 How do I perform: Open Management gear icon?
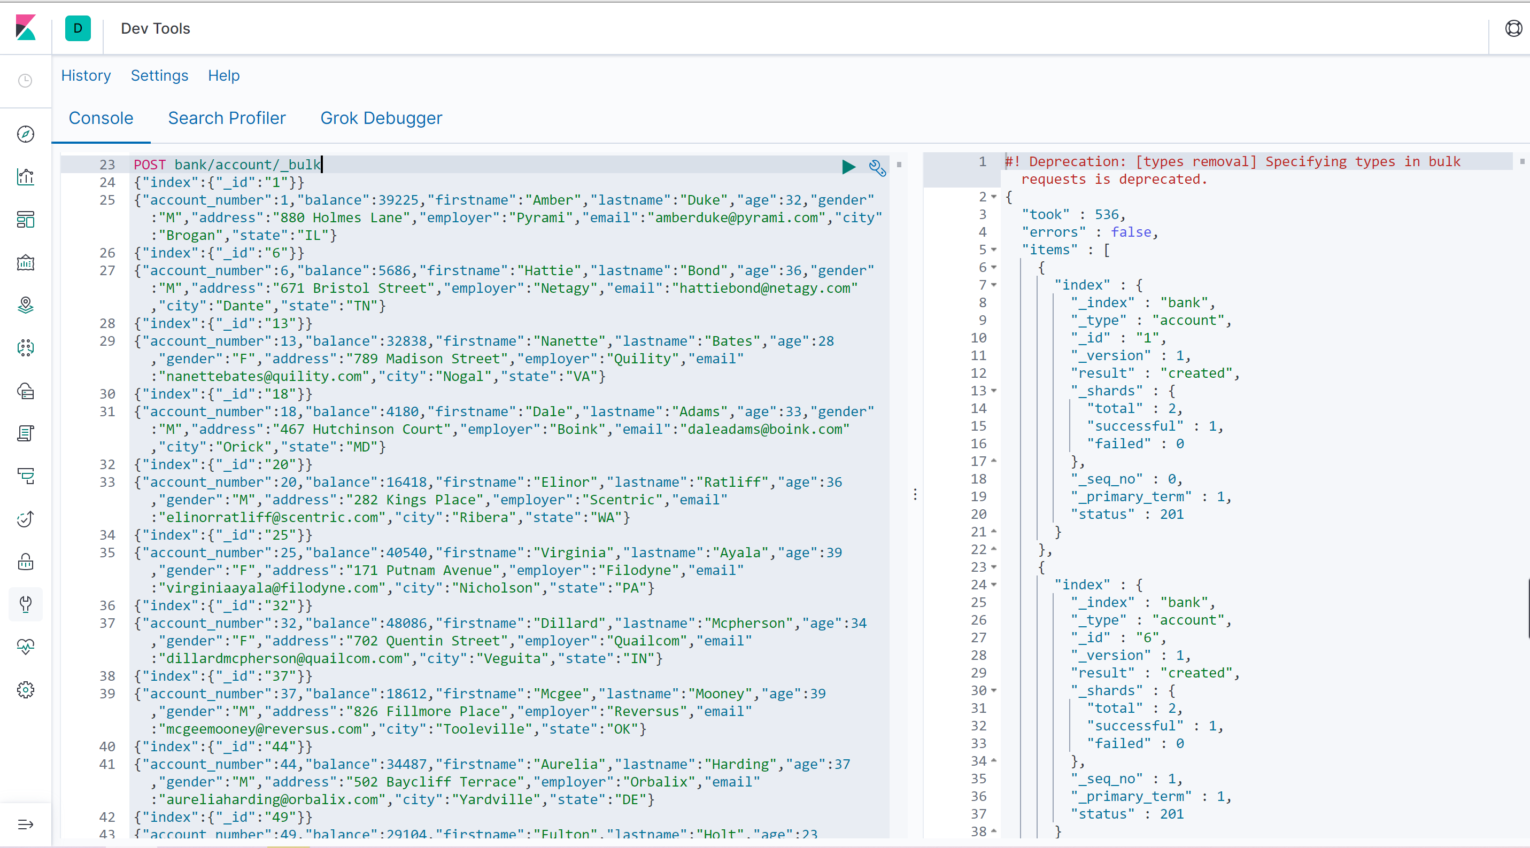26,690
